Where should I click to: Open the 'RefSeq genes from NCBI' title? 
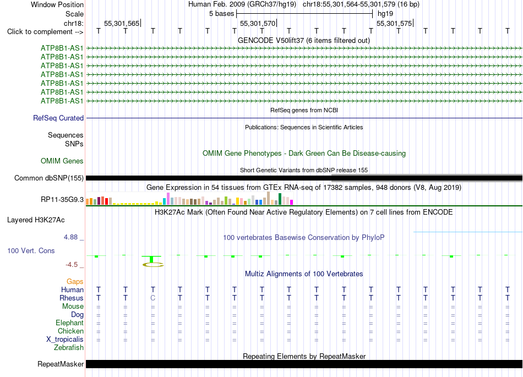(x=304, y=110)
